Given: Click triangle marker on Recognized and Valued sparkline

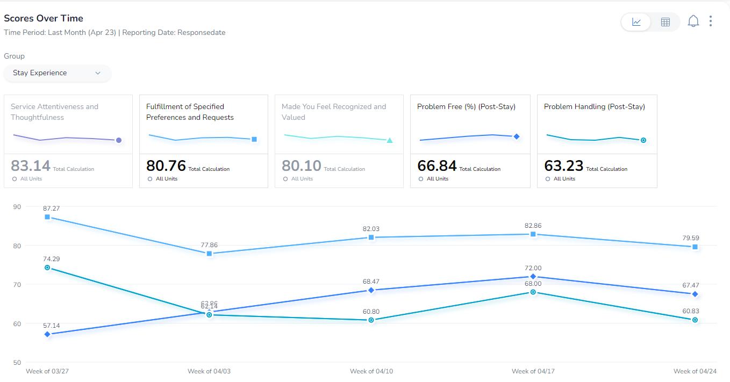Looking at the screenshot, I should [x=390, y=141].
